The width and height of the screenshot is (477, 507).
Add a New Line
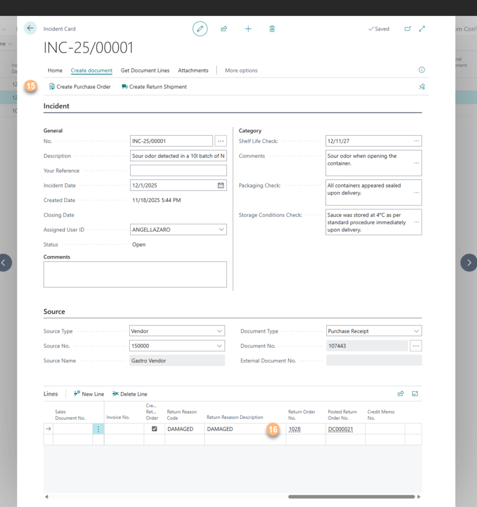point(89,394)
